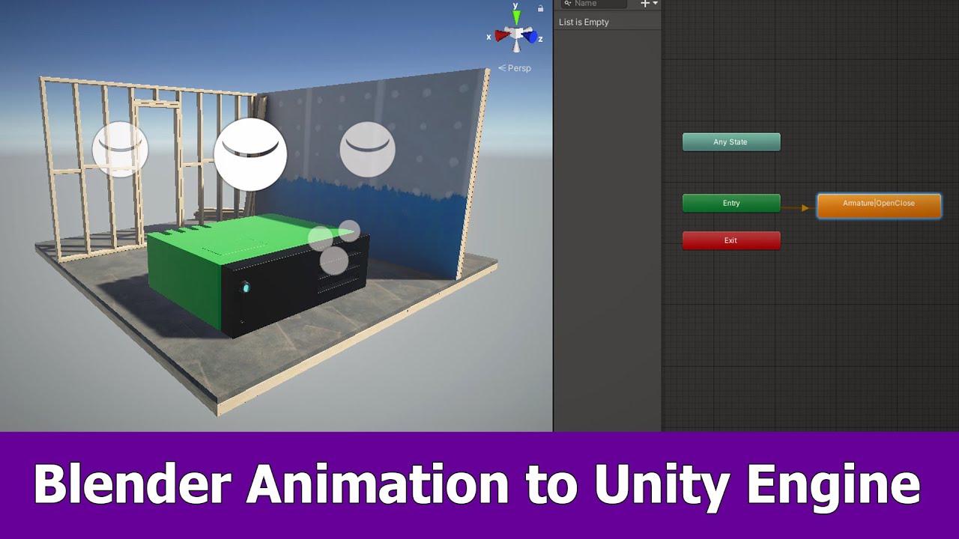
Task: Select the largest middle light gizmo icon
Action: click(x=250, y=154)
